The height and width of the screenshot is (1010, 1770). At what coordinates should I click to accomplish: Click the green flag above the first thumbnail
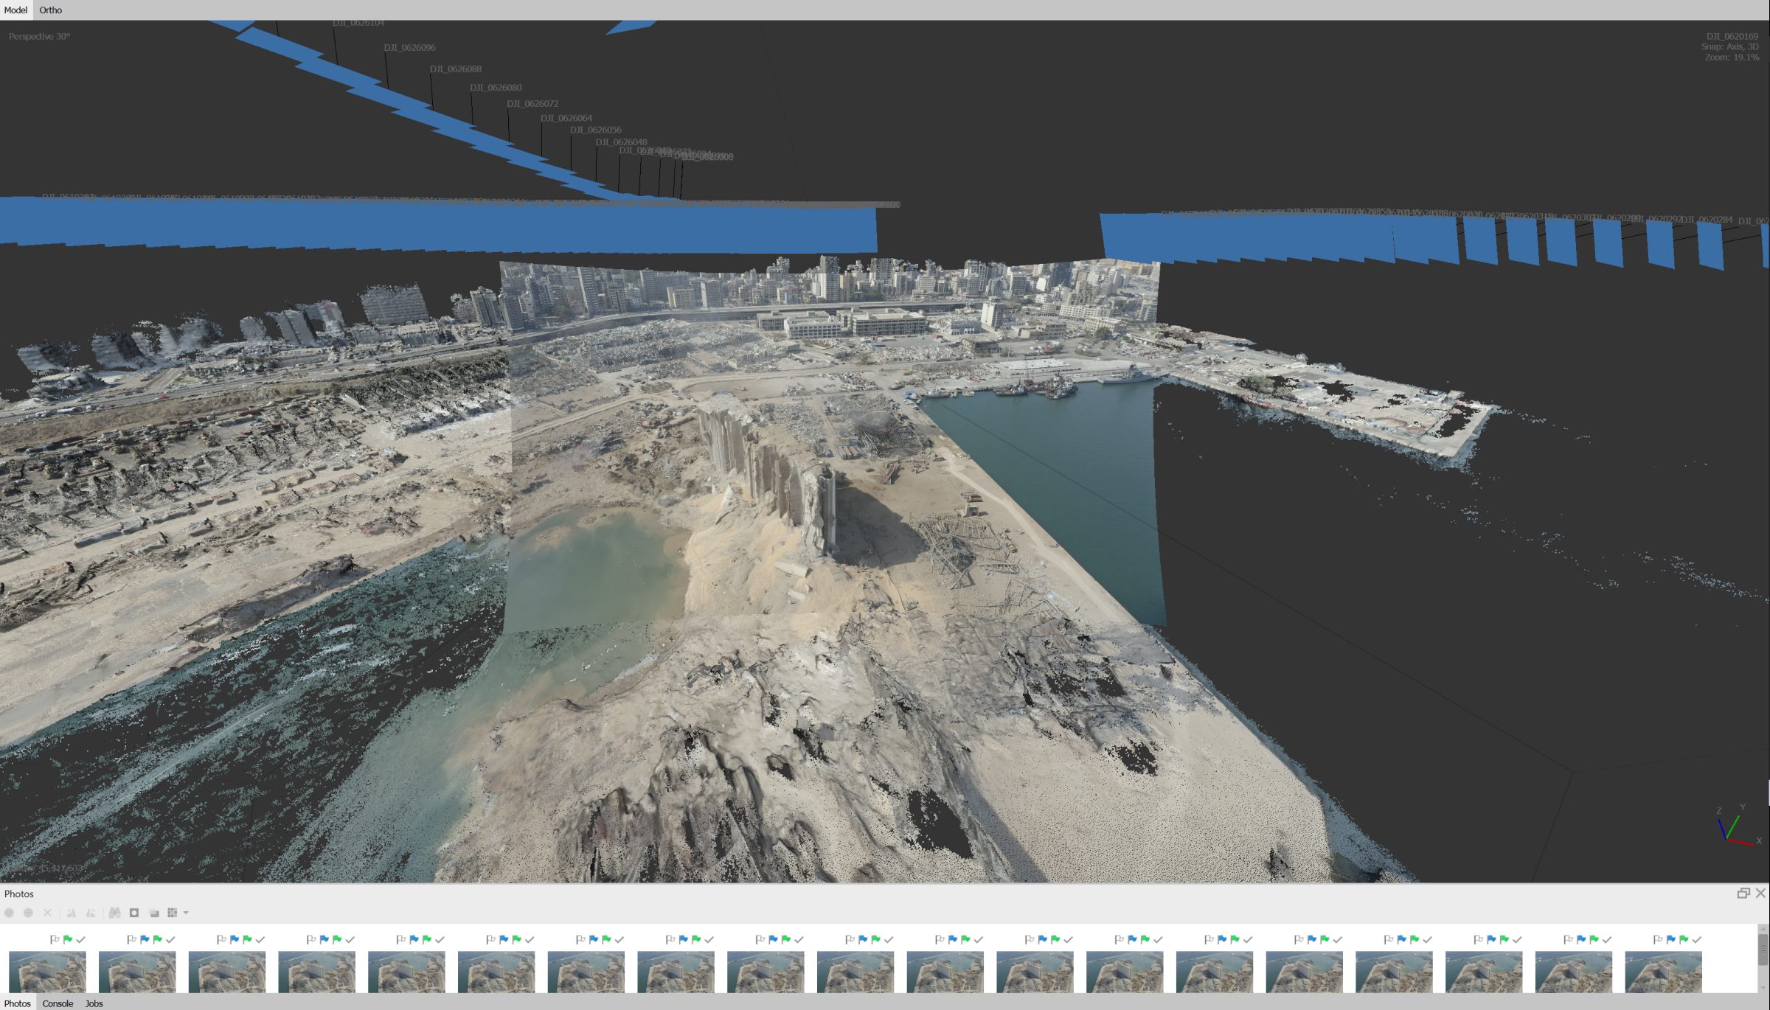tap(68, 939)
